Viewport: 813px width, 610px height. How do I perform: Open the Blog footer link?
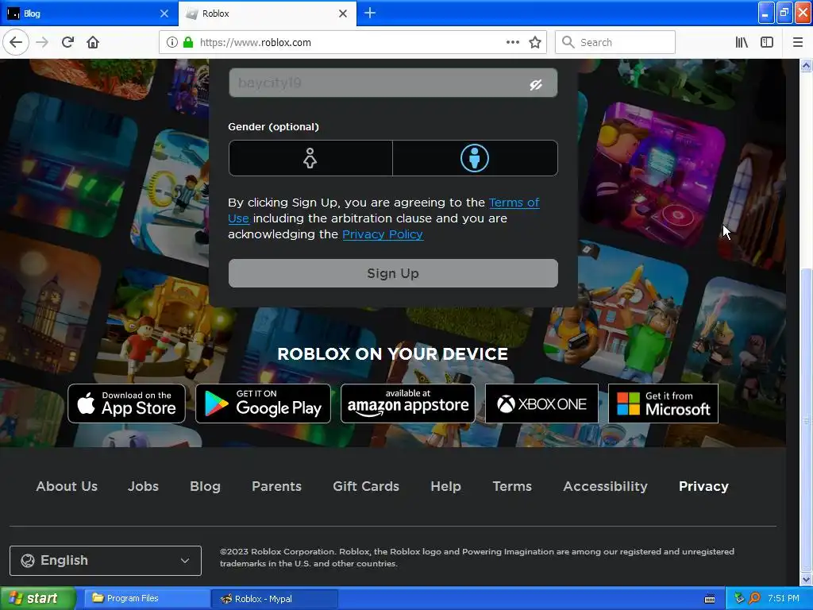click(206, 487)
